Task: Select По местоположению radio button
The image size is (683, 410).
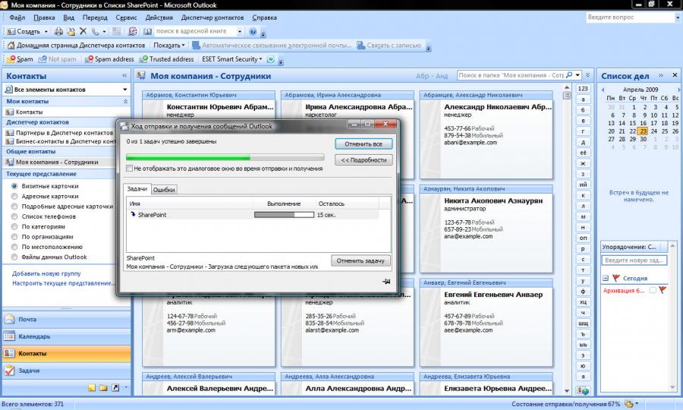Action: (14, 247)
